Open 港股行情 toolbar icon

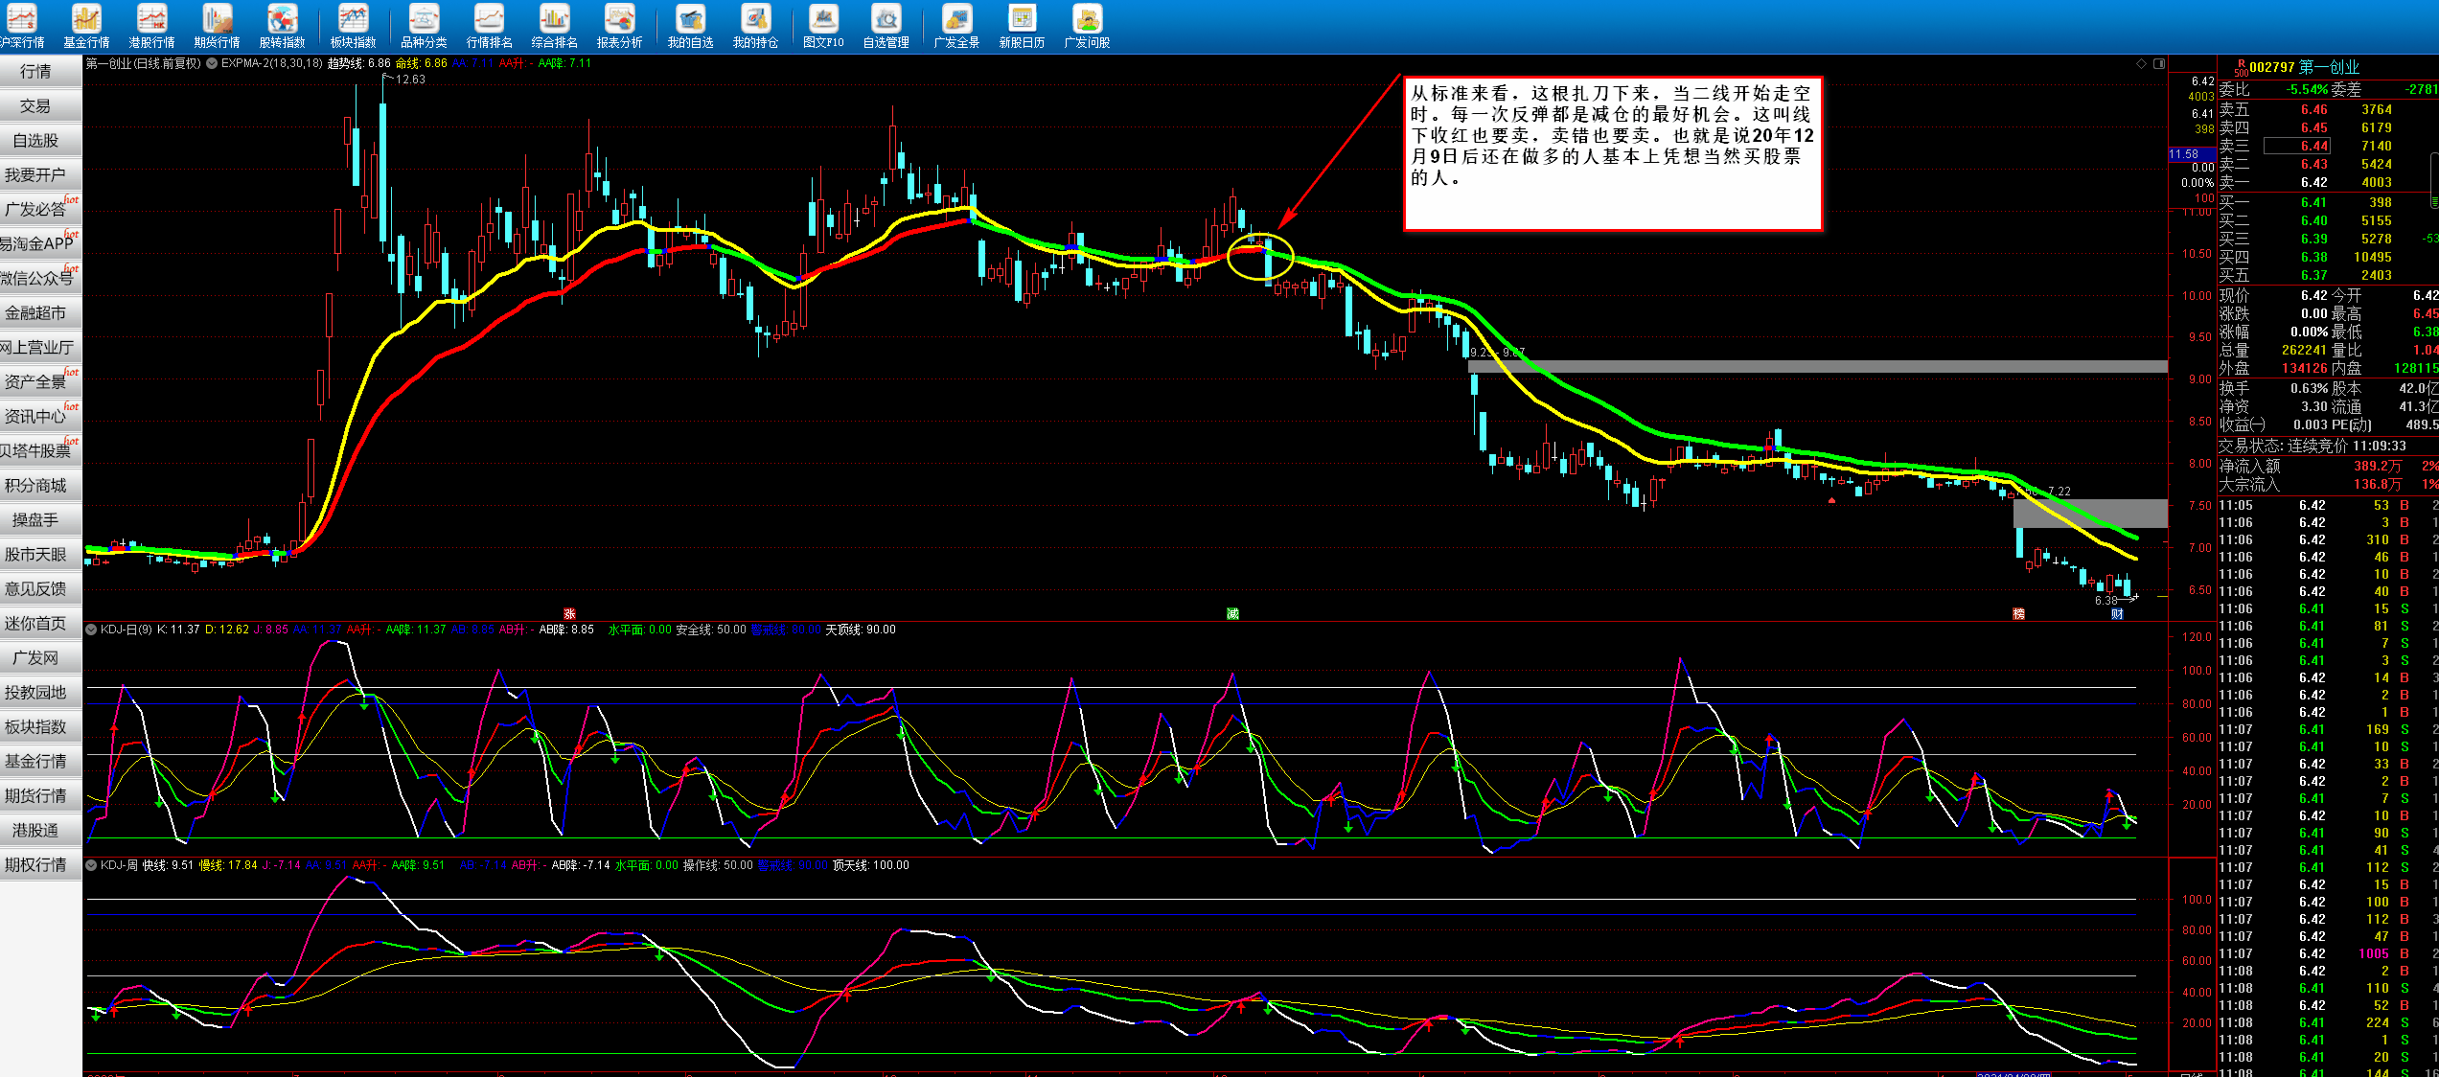(x=151, y=26)
